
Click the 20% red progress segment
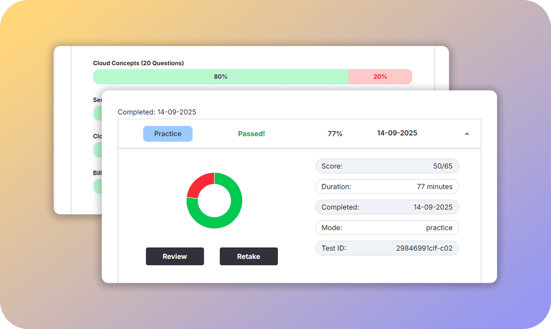[x=380, y=76]
